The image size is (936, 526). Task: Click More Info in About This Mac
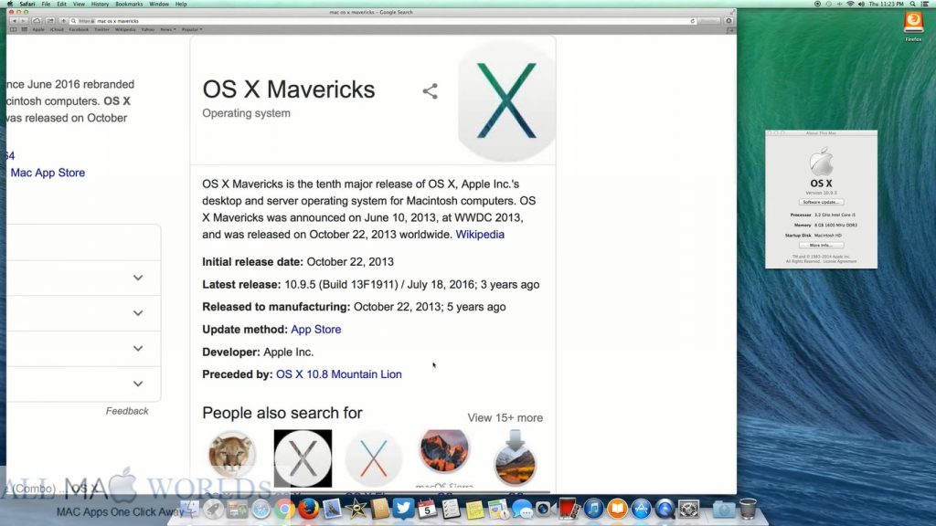(822, 245)
